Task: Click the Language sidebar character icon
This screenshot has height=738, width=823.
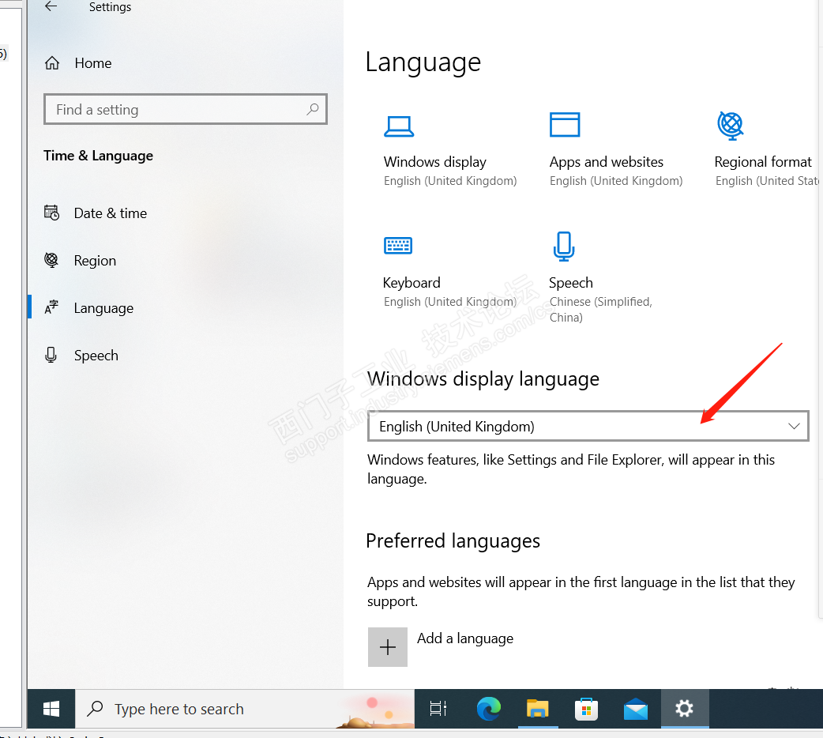Action: (x=51, y=307)
